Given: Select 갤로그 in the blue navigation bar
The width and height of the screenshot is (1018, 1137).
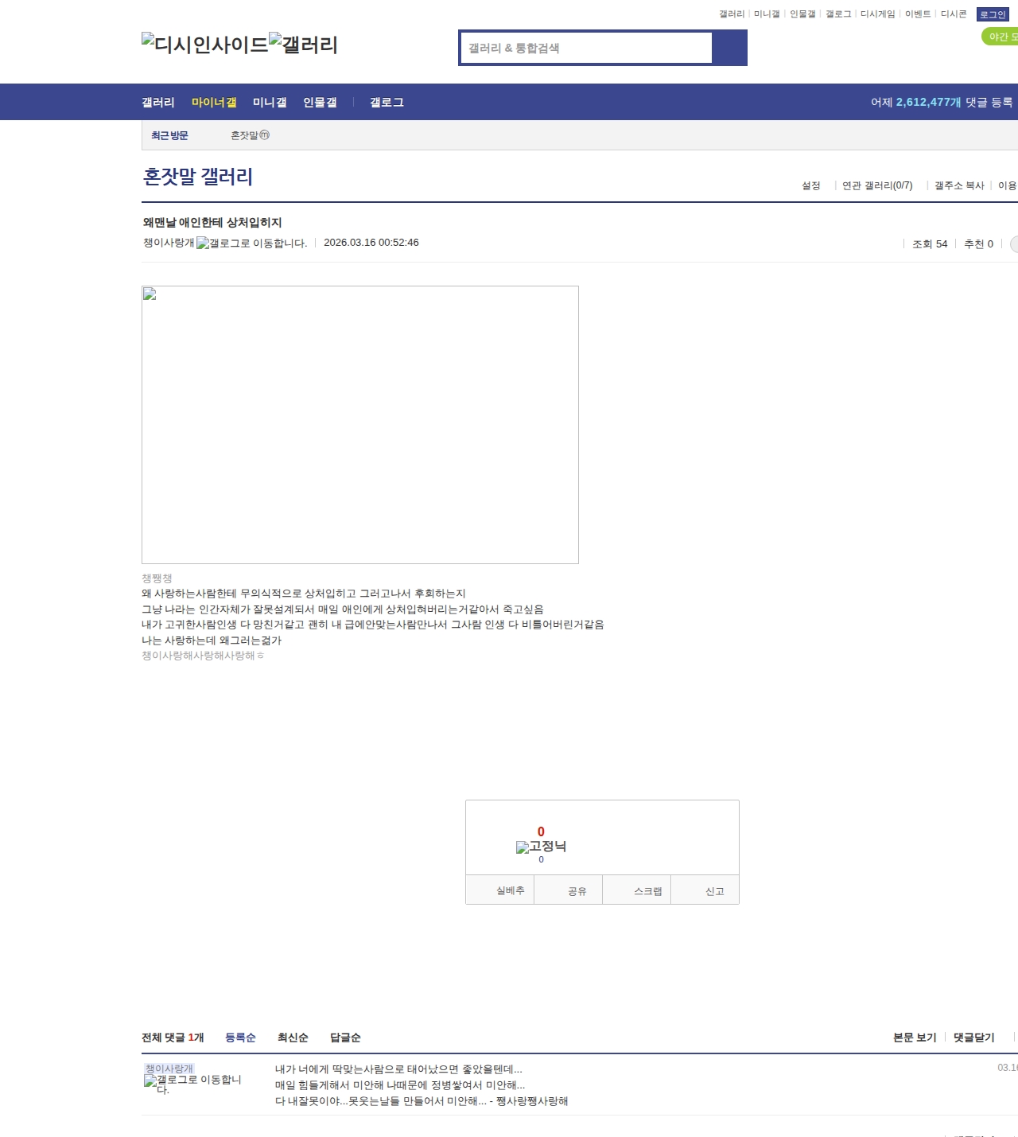Looking at the screenshot, I should coord(387,102).
